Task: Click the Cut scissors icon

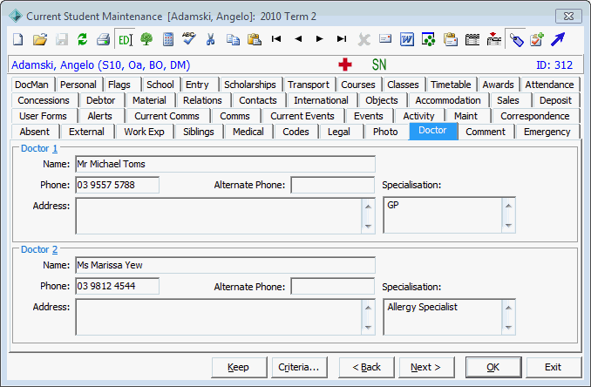Action: pos(210,39)
